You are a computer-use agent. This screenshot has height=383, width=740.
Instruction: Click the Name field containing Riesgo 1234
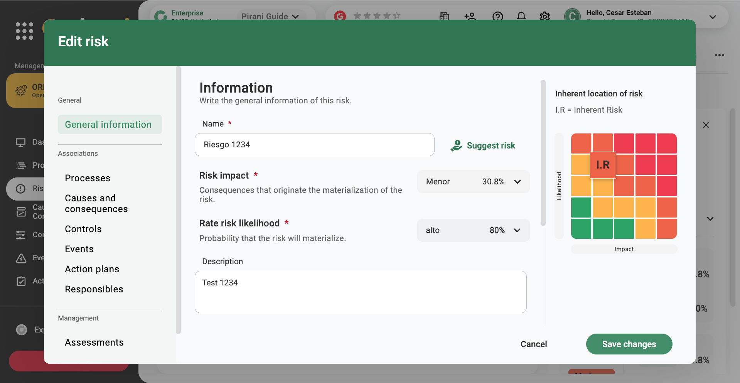(x=314, y=145)
